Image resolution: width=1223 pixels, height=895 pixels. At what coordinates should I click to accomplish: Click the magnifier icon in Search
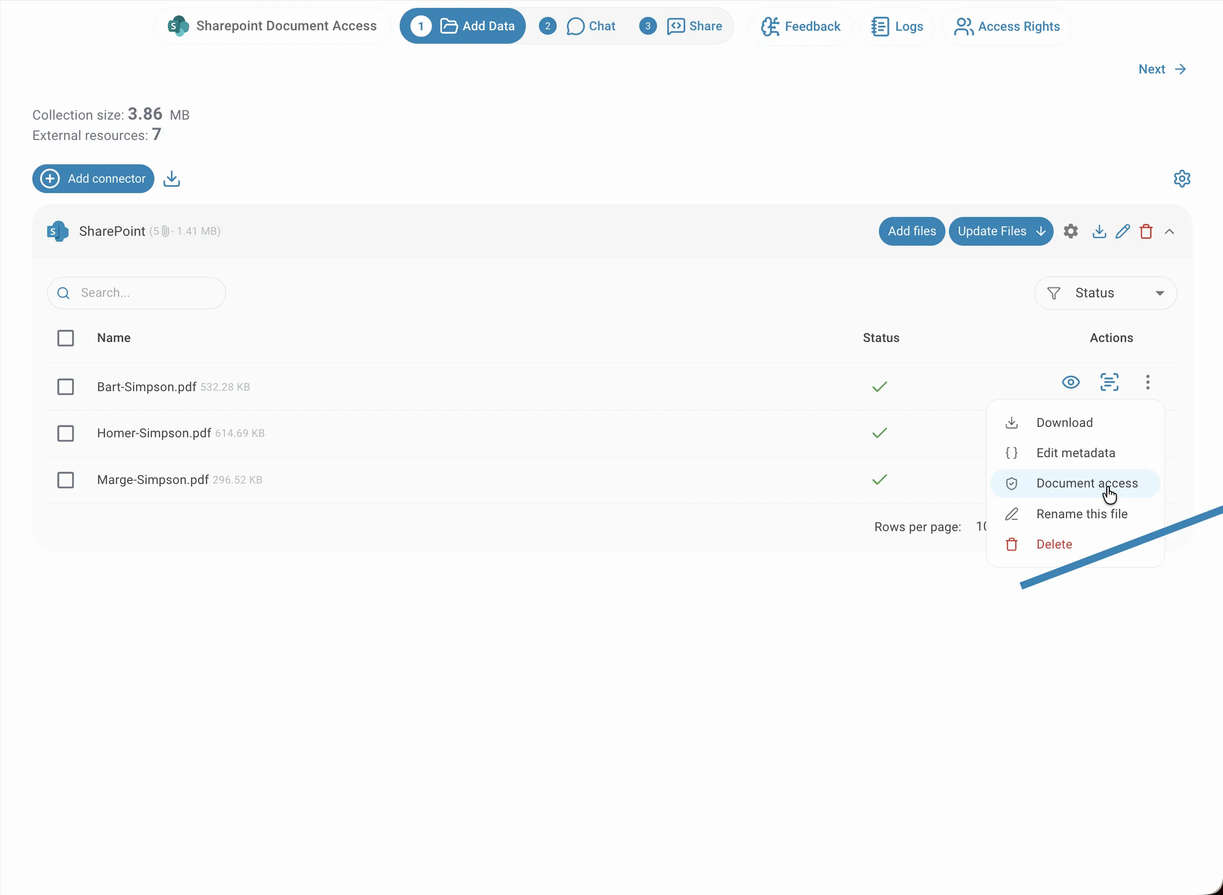tap(64, 293)
